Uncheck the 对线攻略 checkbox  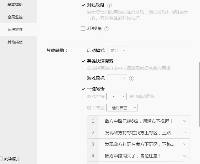[83, 5]
